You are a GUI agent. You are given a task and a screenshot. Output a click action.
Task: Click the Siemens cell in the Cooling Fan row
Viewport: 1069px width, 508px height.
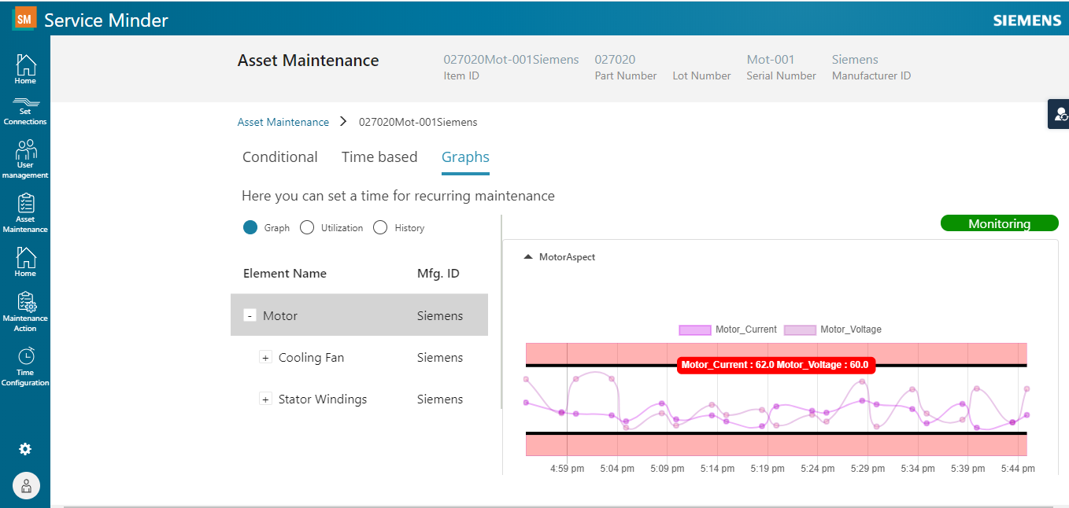(x=440, y=357)
